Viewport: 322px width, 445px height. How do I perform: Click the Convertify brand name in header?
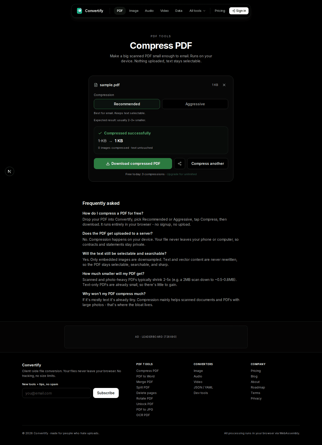(x=94, y=11)
